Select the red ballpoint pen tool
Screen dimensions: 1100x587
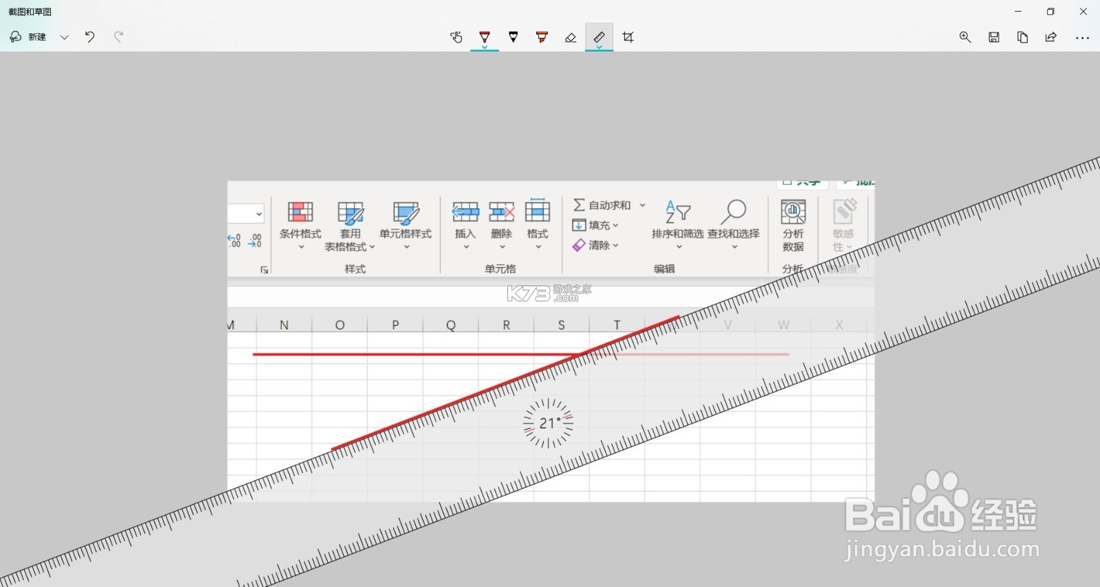coord(485,37)
